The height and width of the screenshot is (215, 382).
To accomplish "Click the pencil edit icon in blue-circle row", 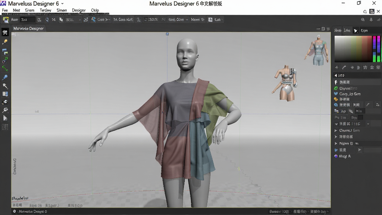I will click(368, 105).
